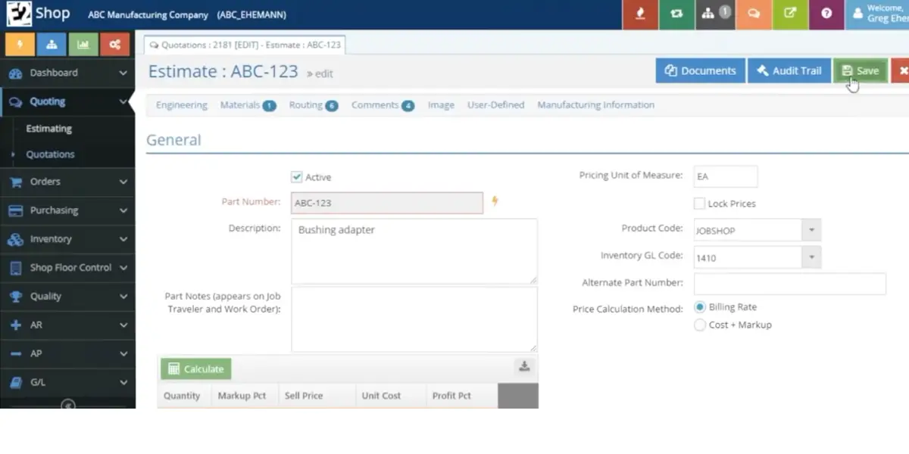Uncheck the Active checkbox

coord(296,177)
